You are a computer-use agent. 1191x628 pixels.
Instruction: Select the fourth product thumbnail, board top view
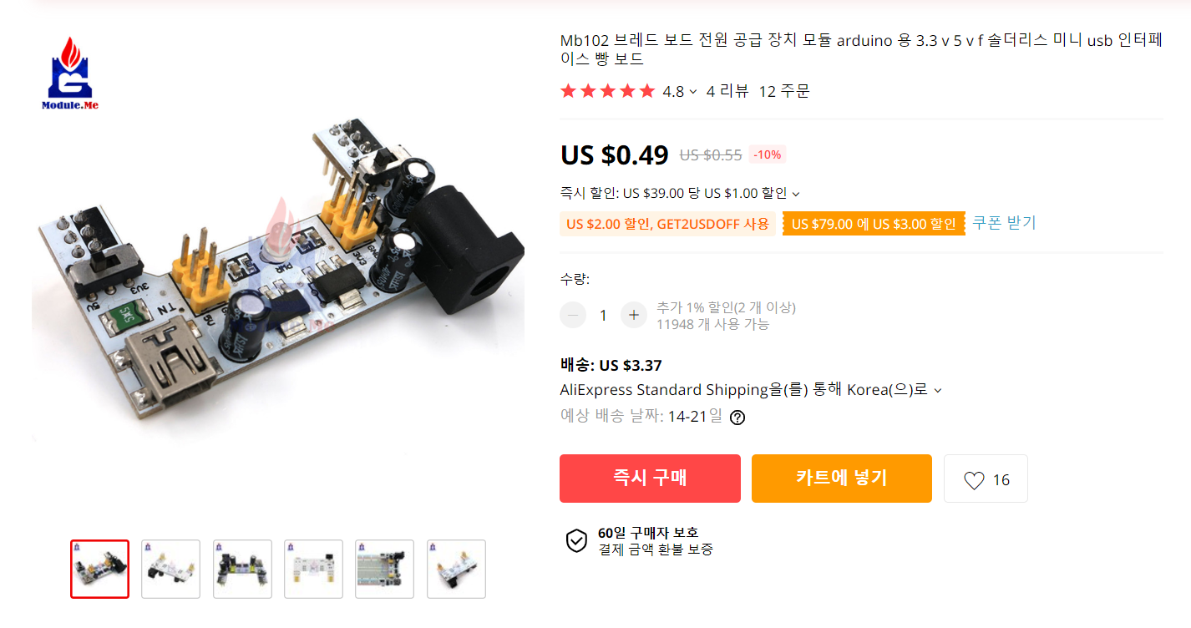313,569
